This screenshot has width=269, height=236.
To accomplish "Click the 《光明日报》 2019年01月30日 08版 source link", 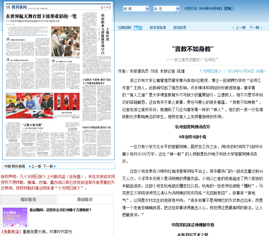I will click(233, 71).
